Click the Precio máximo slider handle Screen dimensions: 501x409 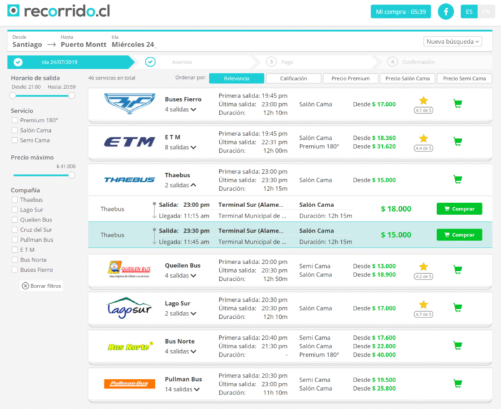pyautogui.click(x=72, y=174)
